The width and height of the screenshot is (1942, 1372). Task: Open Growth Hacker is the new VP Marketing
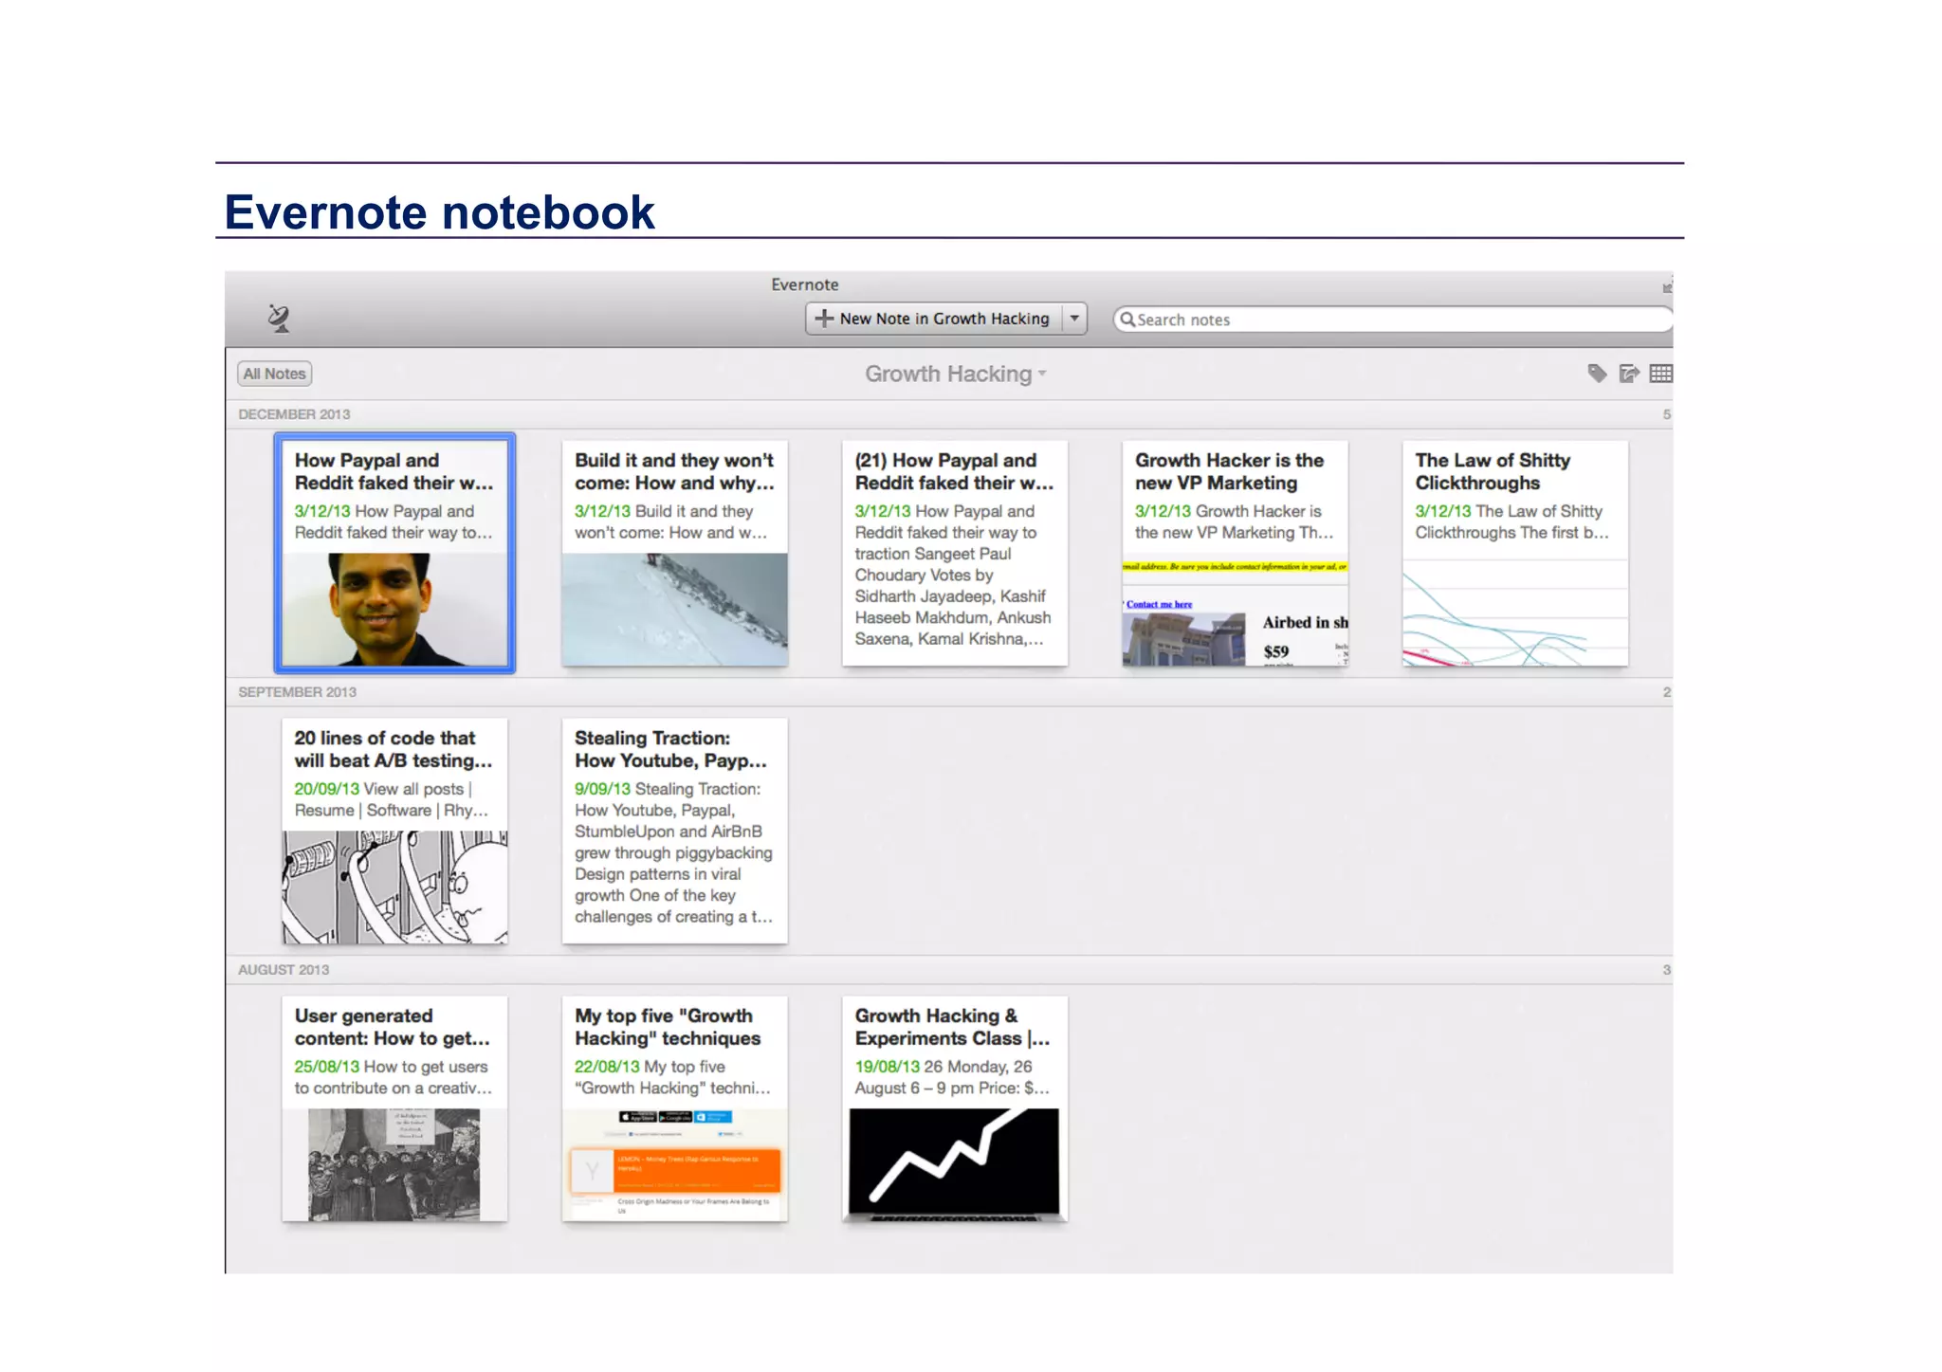[x=1235, y=553]
